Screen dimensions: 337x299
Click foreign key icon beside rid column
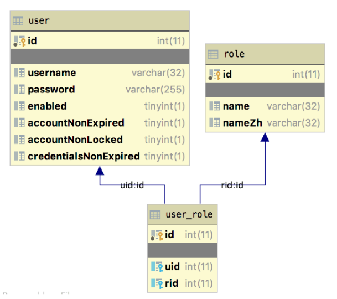(157, 283)
